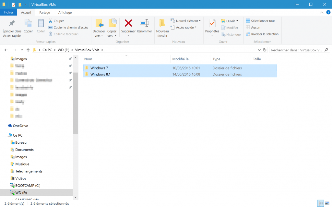Click the forward navigation arrow
Screen dimensions: 332x207
coord(15,50)
